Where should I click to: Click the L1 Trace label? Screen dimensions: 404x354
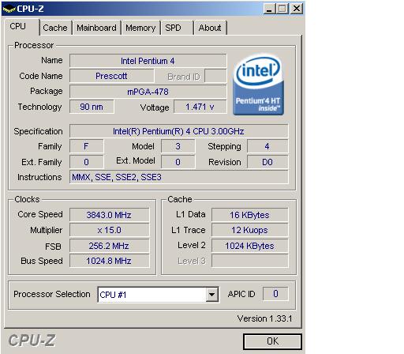pos(189,230)
